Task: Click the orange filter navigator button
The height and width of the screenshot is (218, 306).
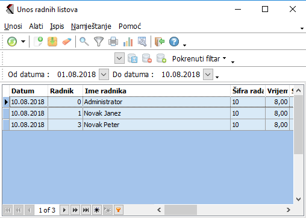Action: click(119, 210)
